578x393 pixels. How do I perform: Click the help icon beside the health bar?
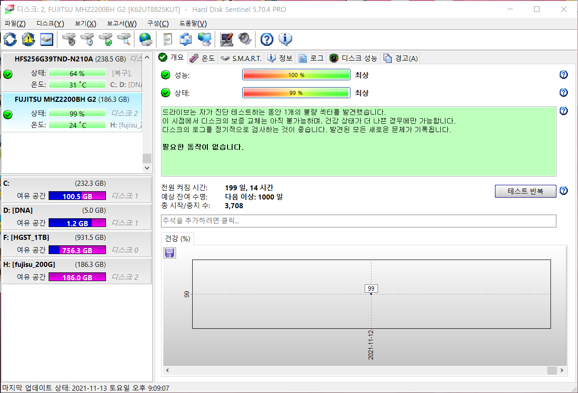tap(564, 93)
